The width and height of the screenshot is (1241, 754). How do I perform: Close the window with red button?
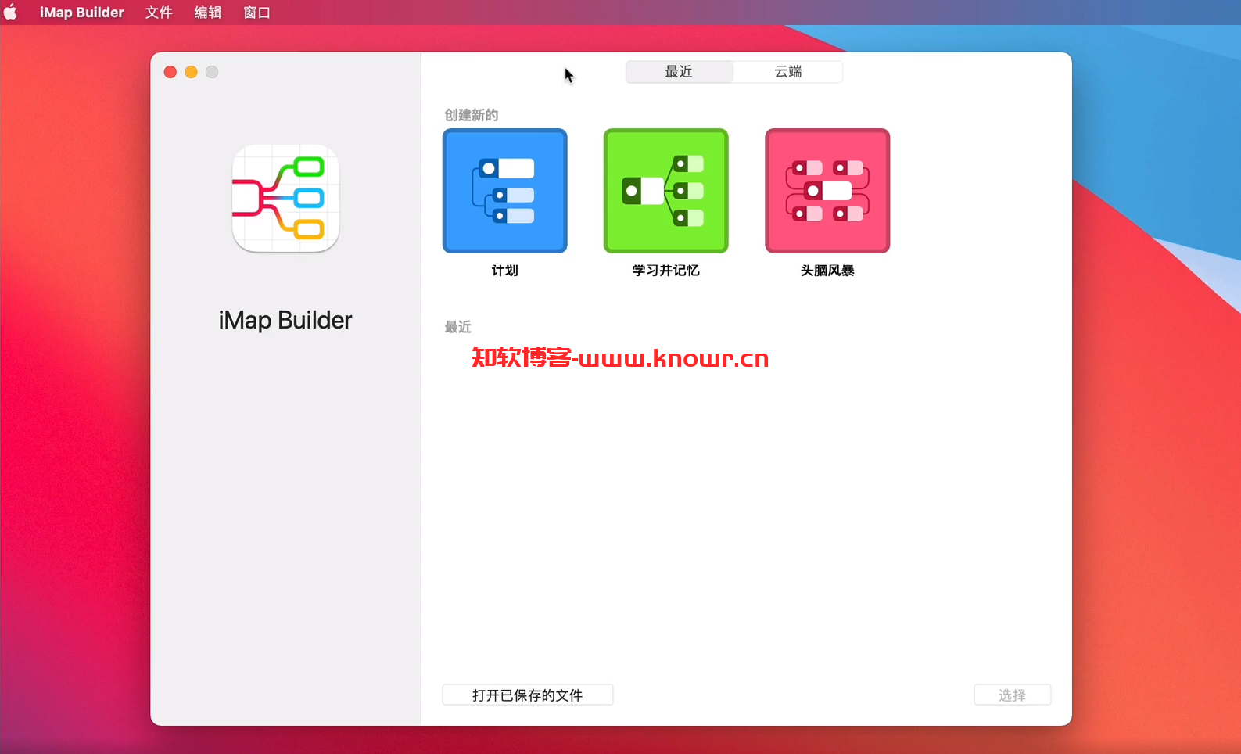click(x=170, y=72)
